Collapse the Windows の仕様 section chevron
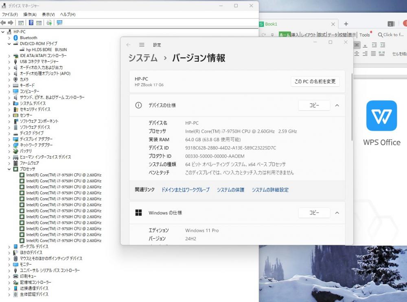Viewport: 407px width, 302px height. point(337,213)
